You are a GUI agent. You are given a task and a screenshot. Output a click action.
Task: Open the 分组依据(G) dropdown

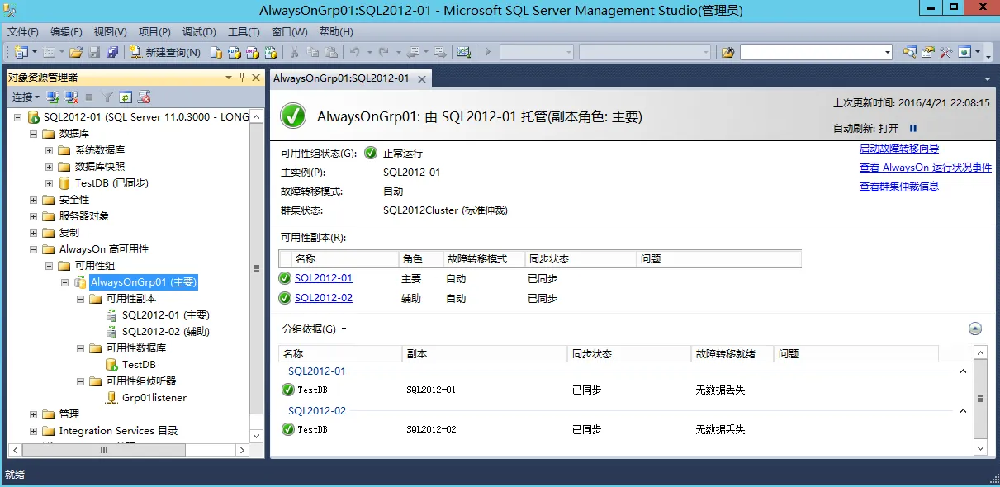[314, 329]
